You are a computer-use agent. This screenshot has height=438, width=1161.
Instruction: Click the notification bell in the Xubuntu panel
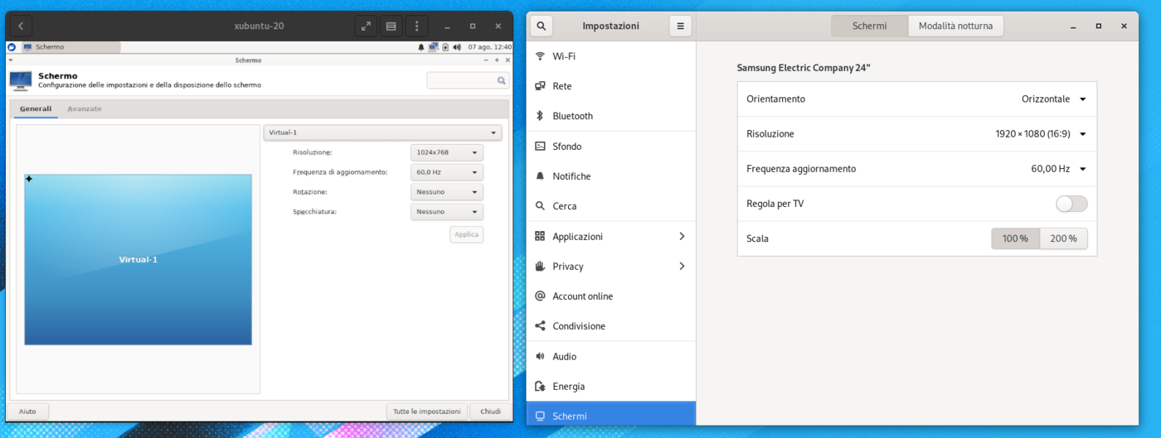[x=421, y=47]
